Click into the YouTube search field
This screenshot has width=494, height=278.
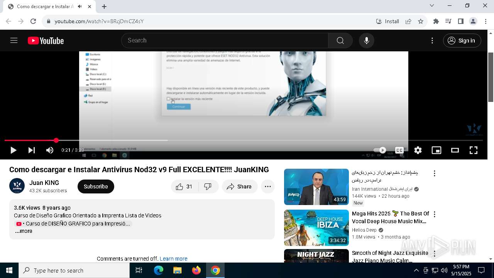(225, 41)
